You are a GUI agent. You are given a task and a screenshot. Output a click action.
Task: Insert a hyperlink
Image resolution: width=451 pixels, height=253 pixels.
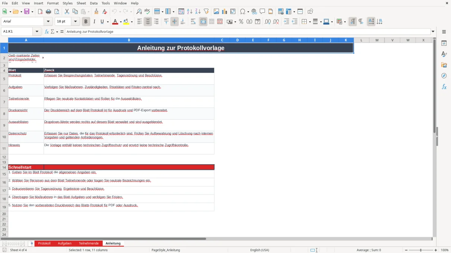[254, 12]
